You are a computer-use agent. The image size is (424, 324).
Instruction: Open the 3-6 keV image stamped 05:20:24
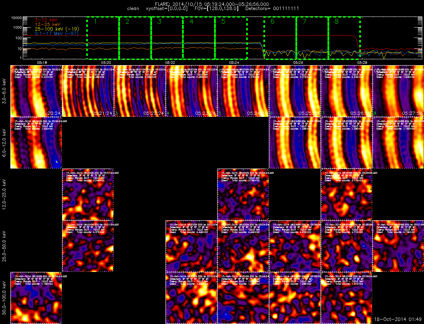pos(36,91)
